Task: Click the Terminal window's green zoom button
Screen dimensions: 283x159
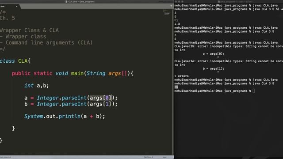Action: point(182,2)
